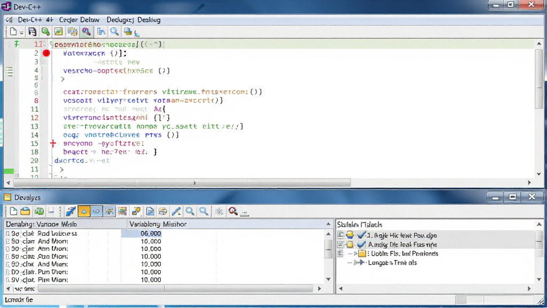Click the yellow-blue blocks icon in Devalyzs toolbar
The width and height of the screenshot is (547, 308).
click(x=136, y=211)
